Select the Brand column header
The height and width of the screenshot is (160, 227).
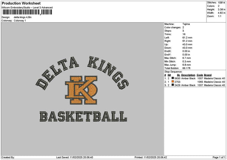pyautogui.click(x=208, y=75)
